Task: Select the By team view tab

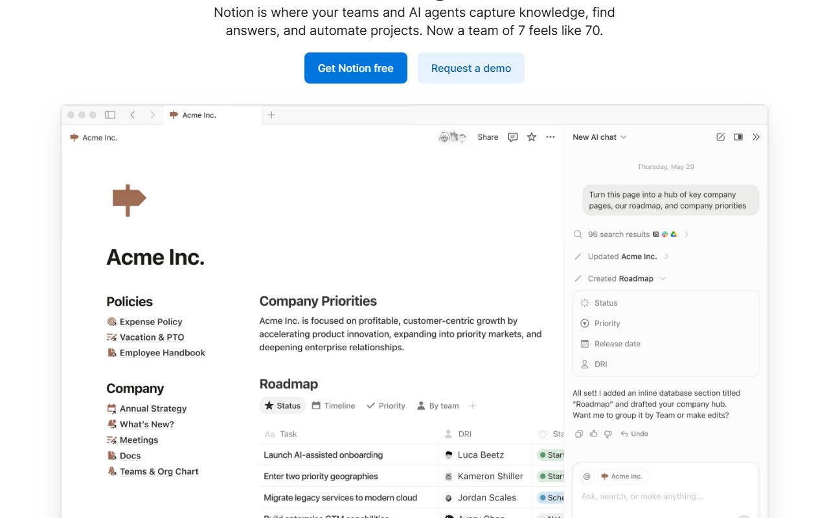Action: coord(438,405)
